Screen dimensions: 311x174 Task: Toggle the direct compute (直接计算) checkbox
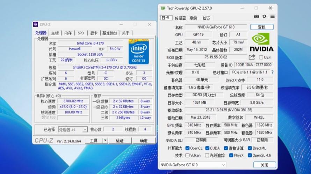tap(226, 148)
